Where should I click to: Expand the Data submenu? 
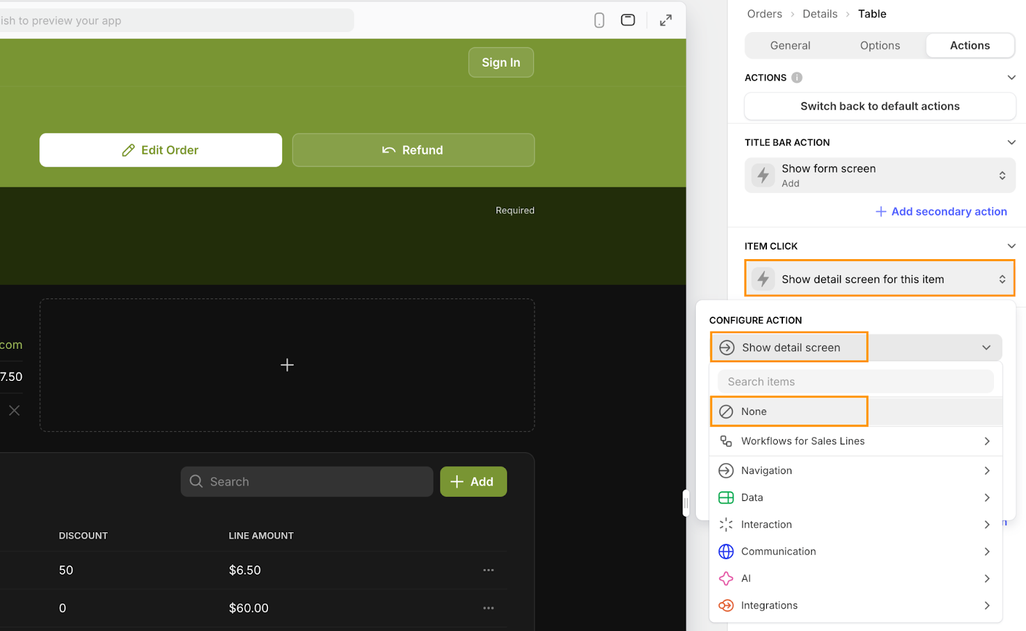987,498
